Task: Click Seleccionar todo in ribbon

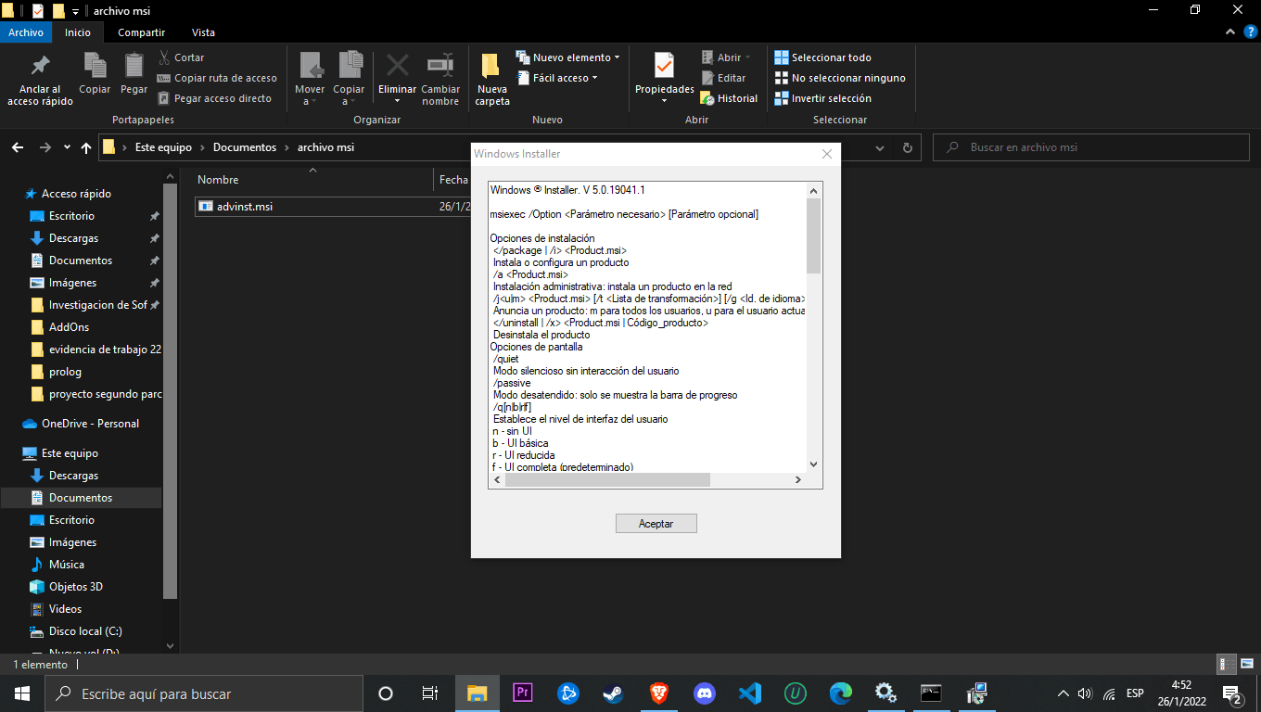Action: click(822, 57)
